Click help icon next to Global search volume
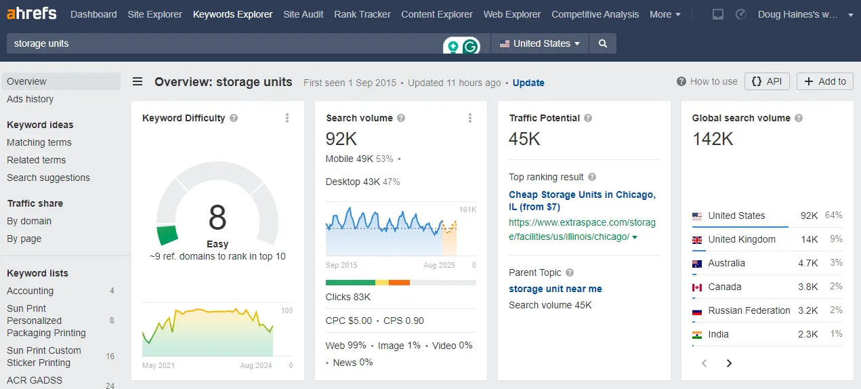861x389 pixels. [799, 118]
